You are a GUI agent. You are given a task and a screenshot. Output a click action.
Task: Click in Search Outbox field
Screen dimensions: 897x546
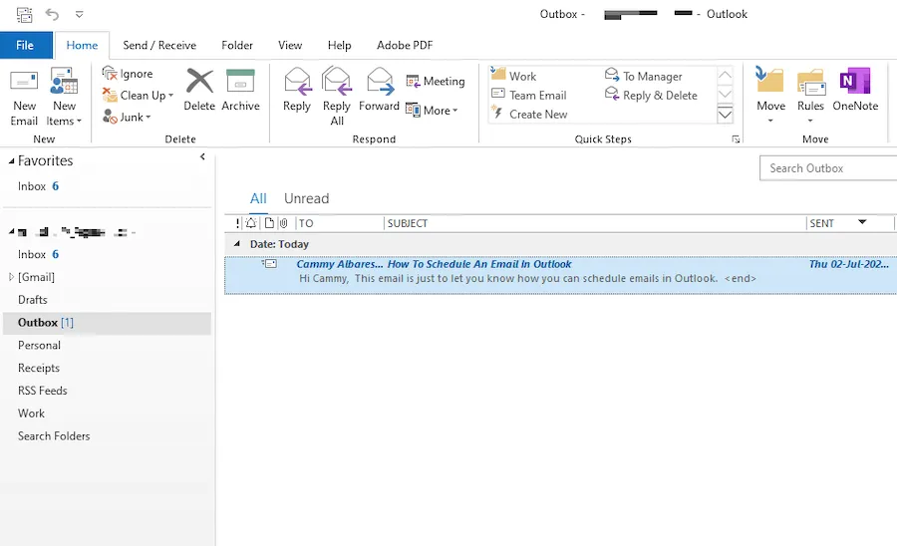pyautogui.click(x=828, y=168)
